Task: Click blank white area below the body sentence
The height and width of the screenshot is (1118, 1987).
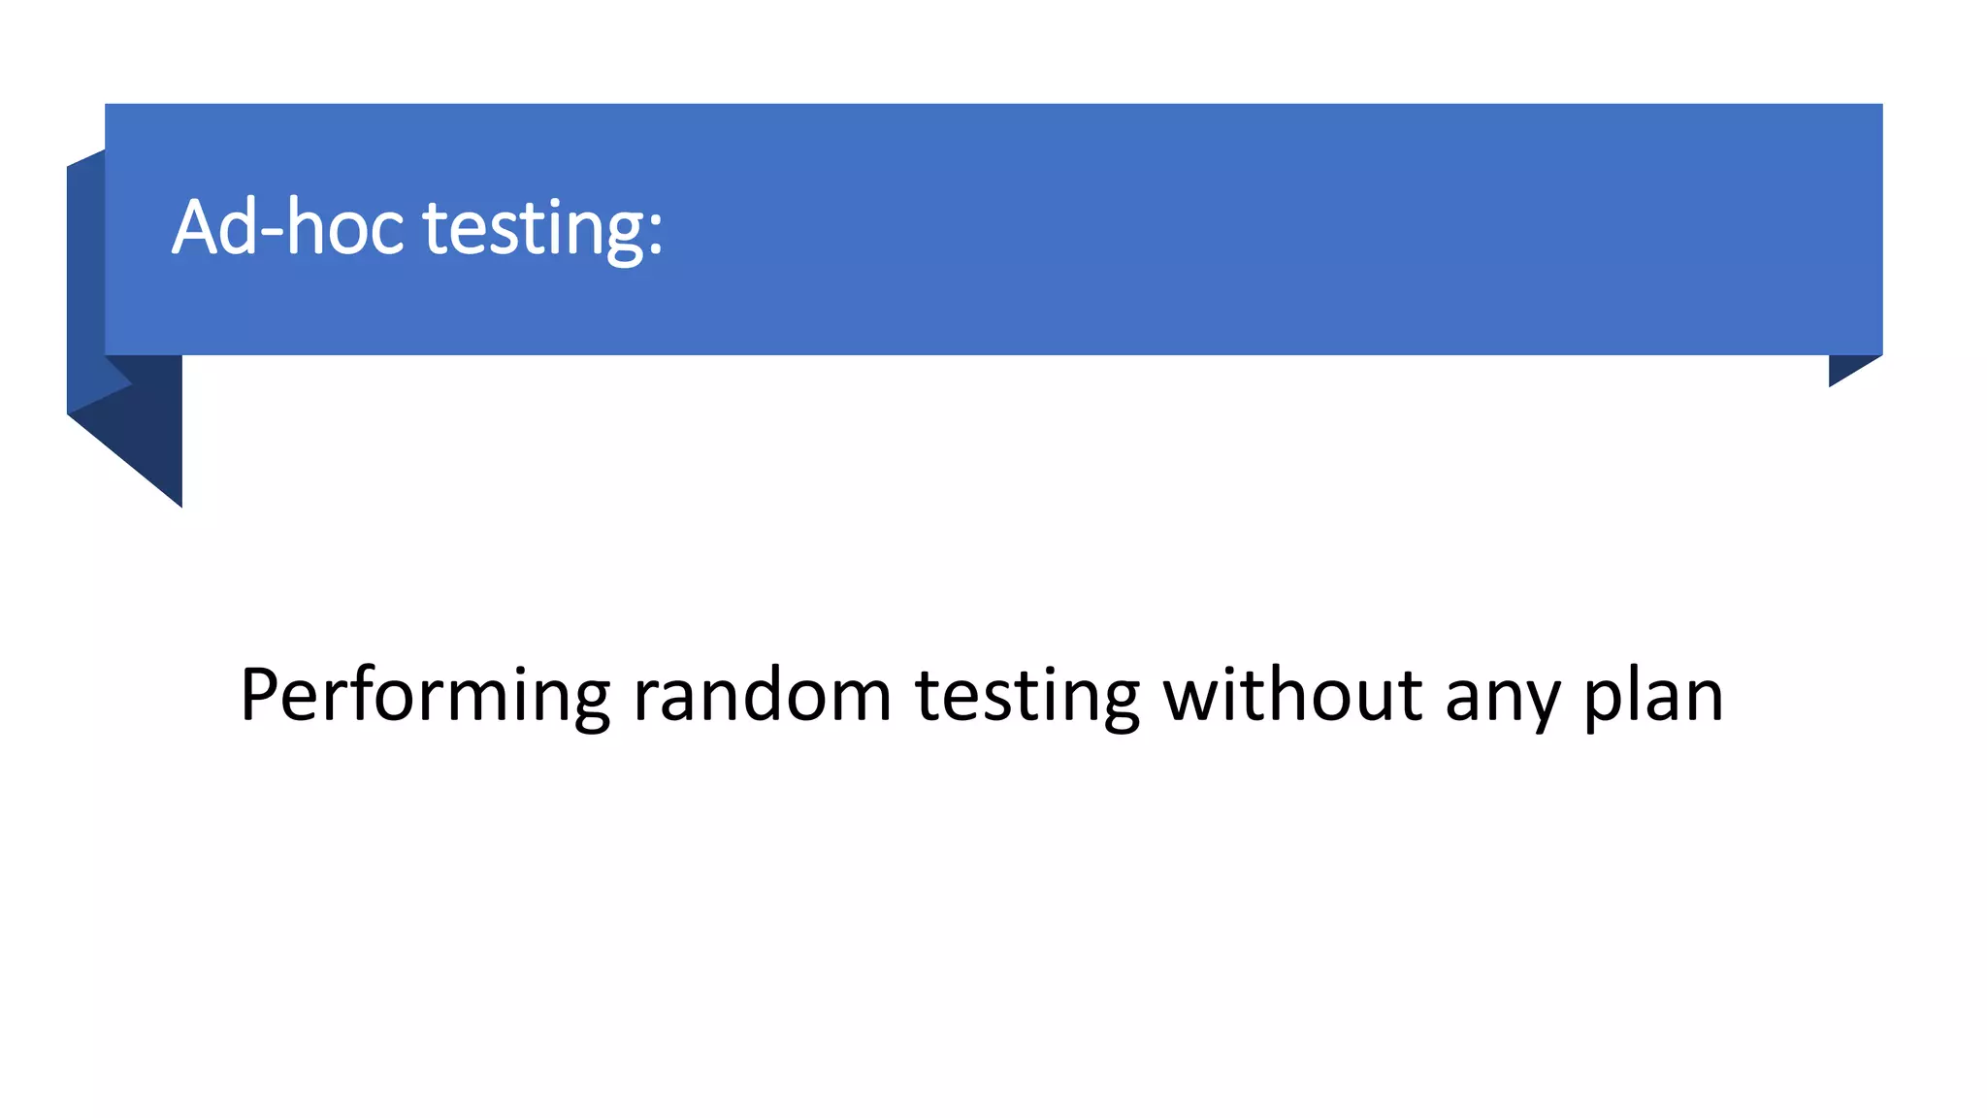Action: coord(970,922)
